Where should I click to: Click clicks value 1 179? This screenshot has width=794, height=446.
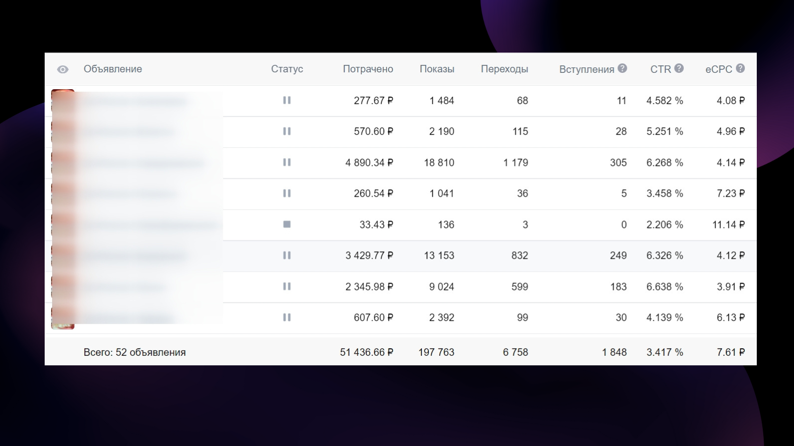click(516, 163)
